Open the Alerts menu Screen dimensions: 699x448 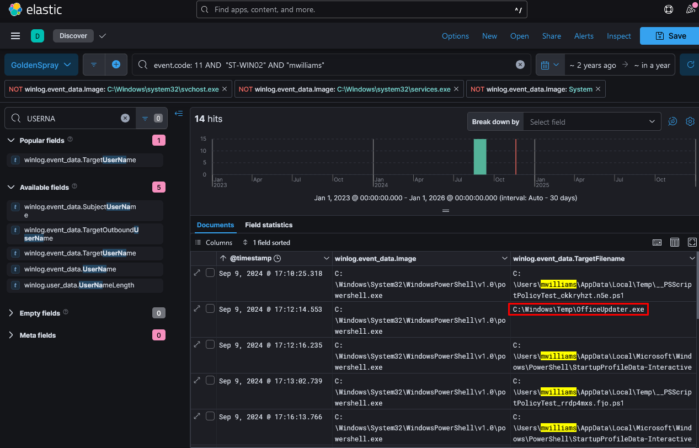[584, 36]
